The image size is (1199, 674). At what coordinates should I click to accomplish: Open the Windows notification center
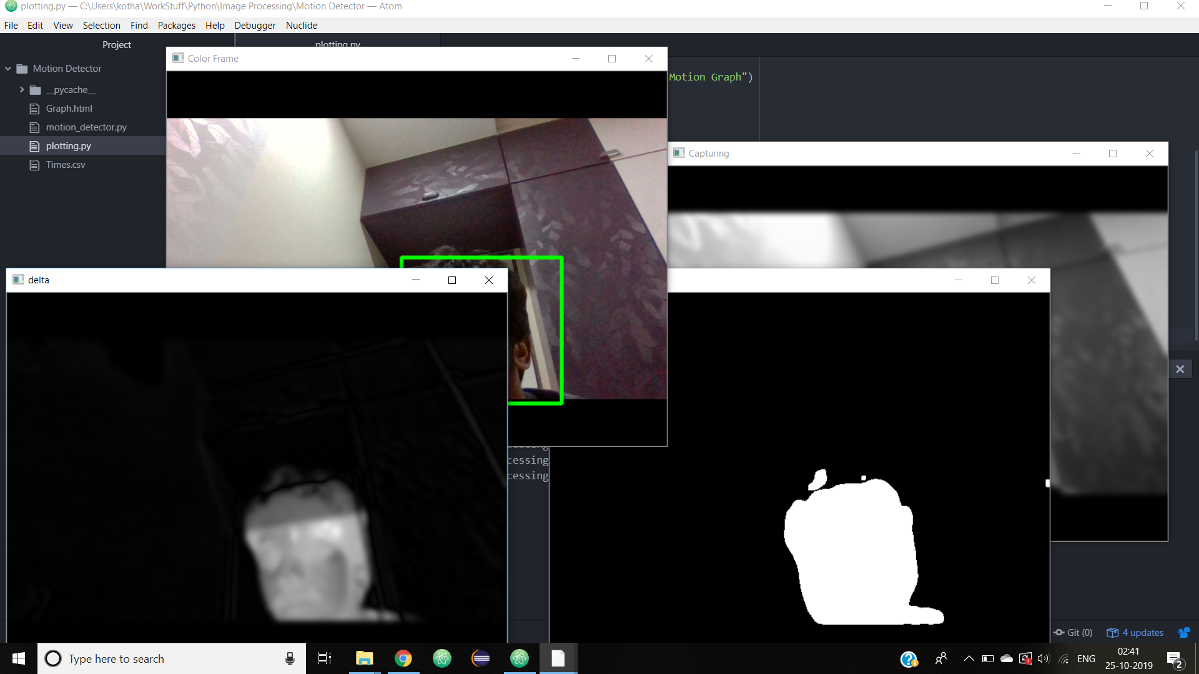(1174, 659)
